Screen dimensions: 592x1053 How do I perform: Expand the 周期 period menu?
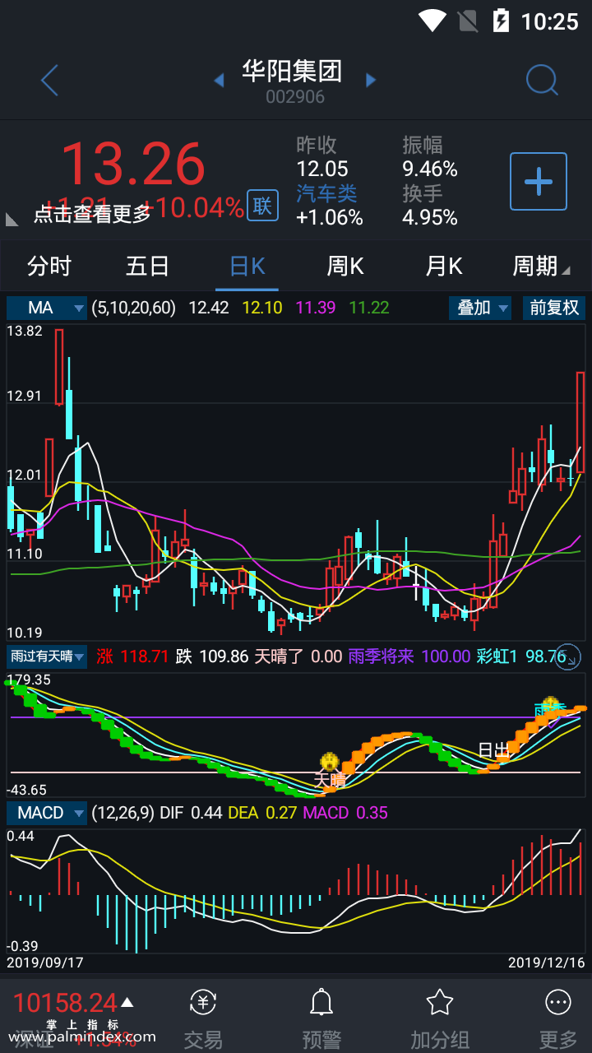[x=541, y=266]
